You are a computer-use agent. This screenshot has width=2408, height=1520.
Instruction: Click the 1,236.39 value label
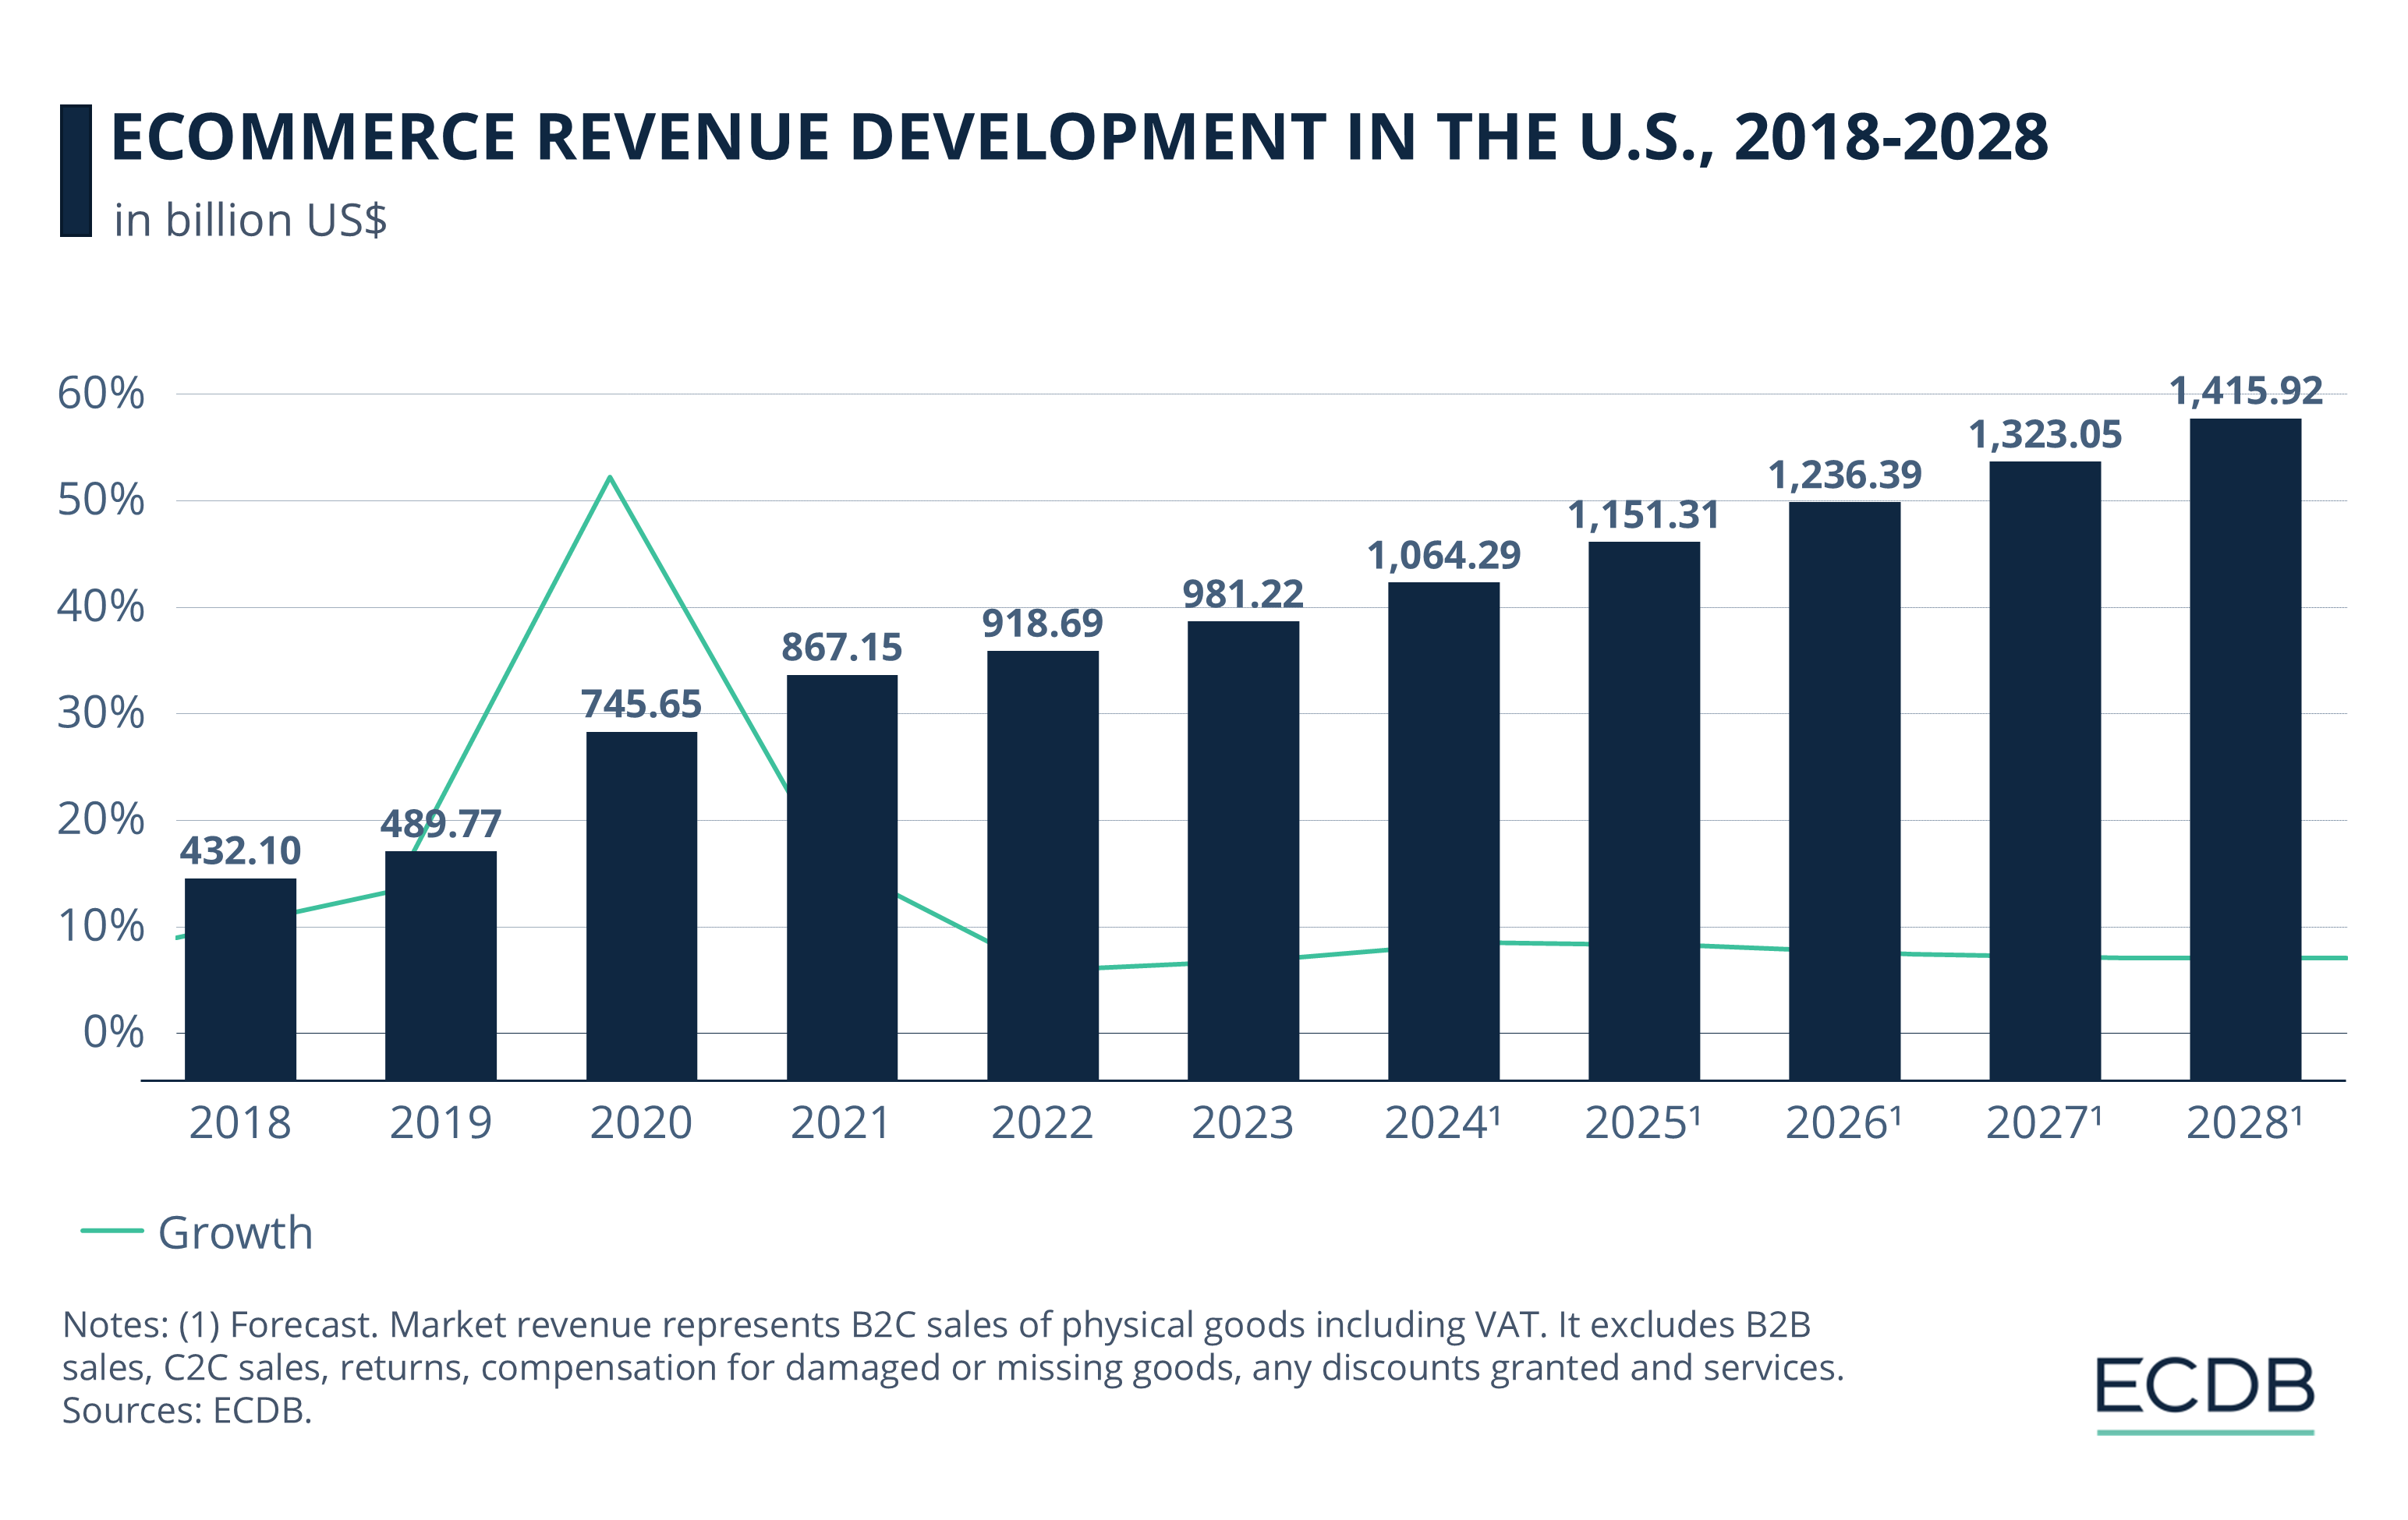[x=1845, y=475]
